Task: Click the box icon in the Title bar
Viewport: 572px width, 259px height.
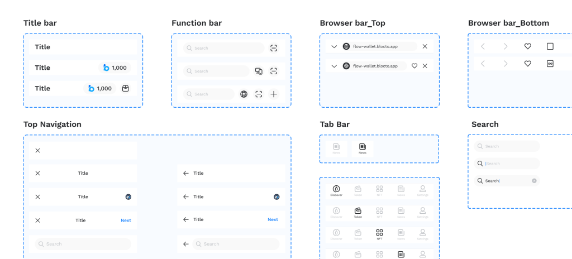Action: click(x=126, y=88)
